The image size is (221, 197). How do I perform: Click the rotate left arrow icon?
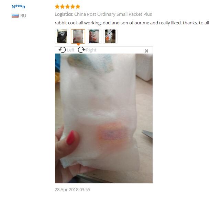point(62,50)
